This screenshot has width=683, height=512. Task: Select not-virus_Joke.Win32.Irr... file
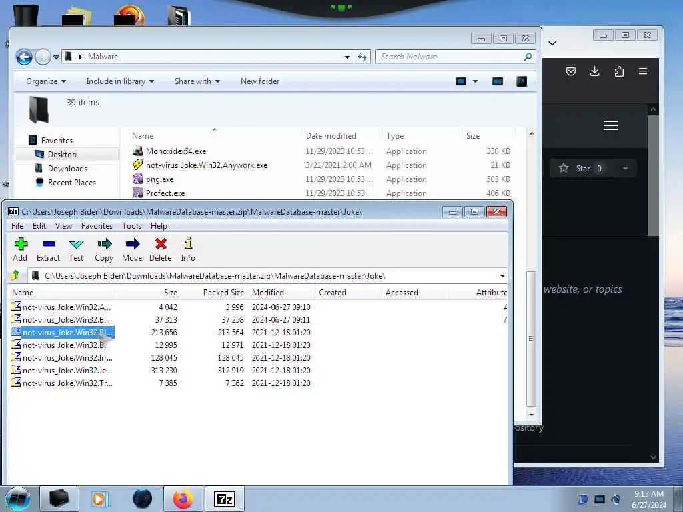pyautogui.click(x=67, y=357)
